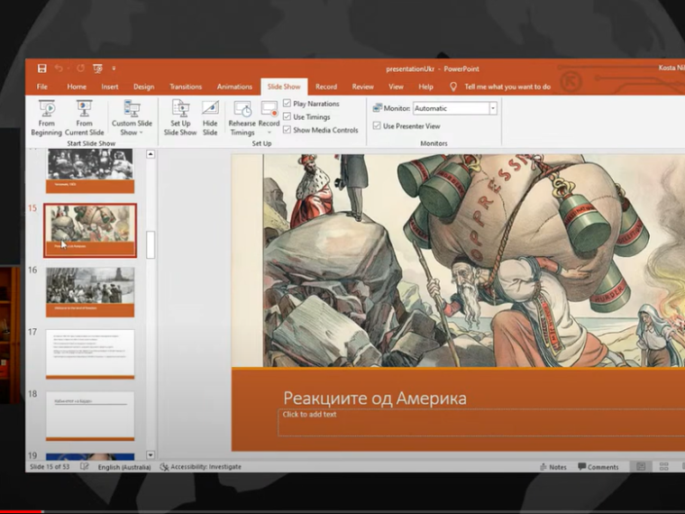
Task: Click thumbnail pane scroll up arrow
Action: click(x=151, y=154)
